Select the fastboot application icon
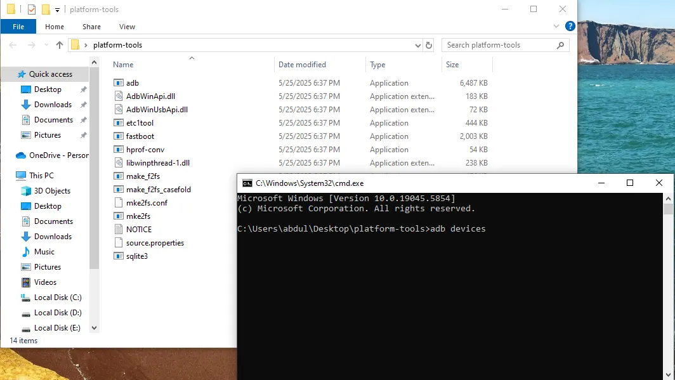Viewport: 675px width, 380px height. pos(119,136)
